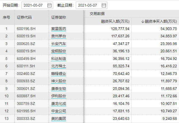Click the value 70,642.40
This screenshot has width=179, height=123.
point(121,74)
